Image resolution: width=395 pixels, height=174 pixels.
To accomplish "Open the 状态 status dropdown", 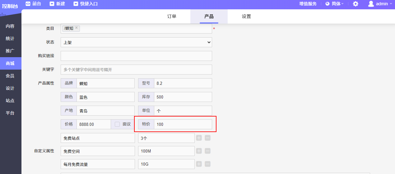I will pyautogui.click(x=136, y=42).
